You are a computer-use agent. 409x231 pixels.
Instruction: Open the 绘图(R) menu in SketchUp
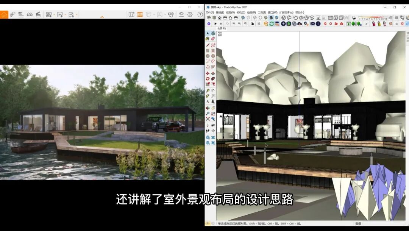click(251, 12)
